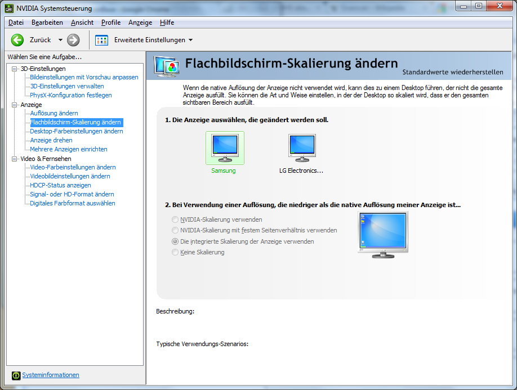Screen dimensions: 517x390
Task: Open Digitales Farbformat auswählen
Action: click(73, 203)
